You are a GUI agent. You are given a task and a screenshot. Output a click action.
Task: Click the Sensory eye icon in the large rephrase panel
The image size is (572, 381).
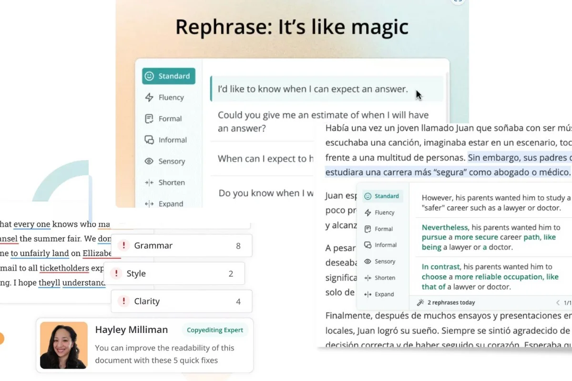tap(149, 161)
